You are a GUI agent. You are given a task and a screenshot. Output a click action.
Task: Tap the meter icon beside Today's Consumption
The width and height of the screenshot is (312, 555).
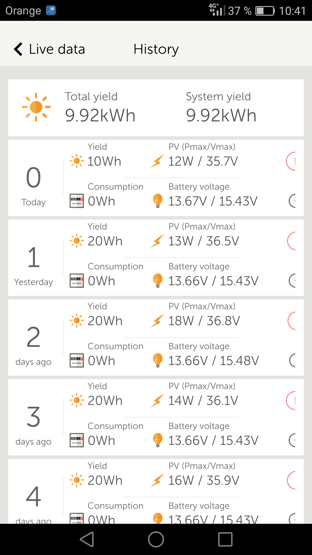coord(77,201)
